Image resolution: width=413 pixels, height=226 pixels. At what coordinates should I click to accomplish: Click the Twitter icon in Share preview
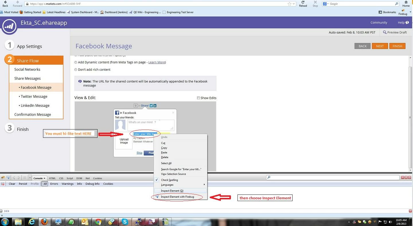(x=151, y=106)
